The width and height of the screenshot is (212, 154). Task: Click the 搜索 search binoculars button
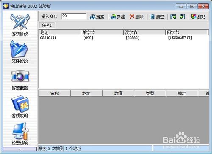(x=97, y=17)
